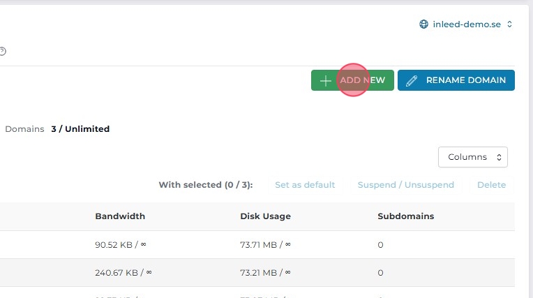The height and width of the screenshot is (298, 533).
Task: Choose Set as default action
Action: pyautogui.click(x=305, y=185)
